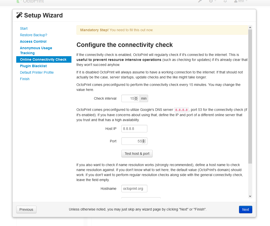The height and width of the screenshot is (226, 270).
Task: Click the Next button
Action: 246,210
